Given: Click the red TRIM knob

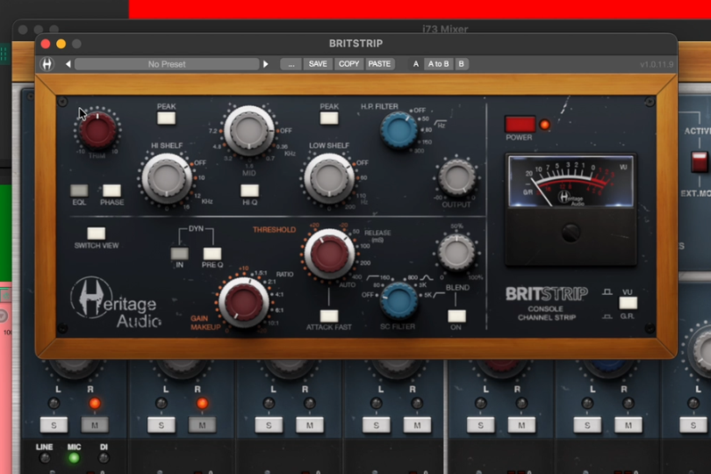Looking at the screenshot, I should click(97, 130).
